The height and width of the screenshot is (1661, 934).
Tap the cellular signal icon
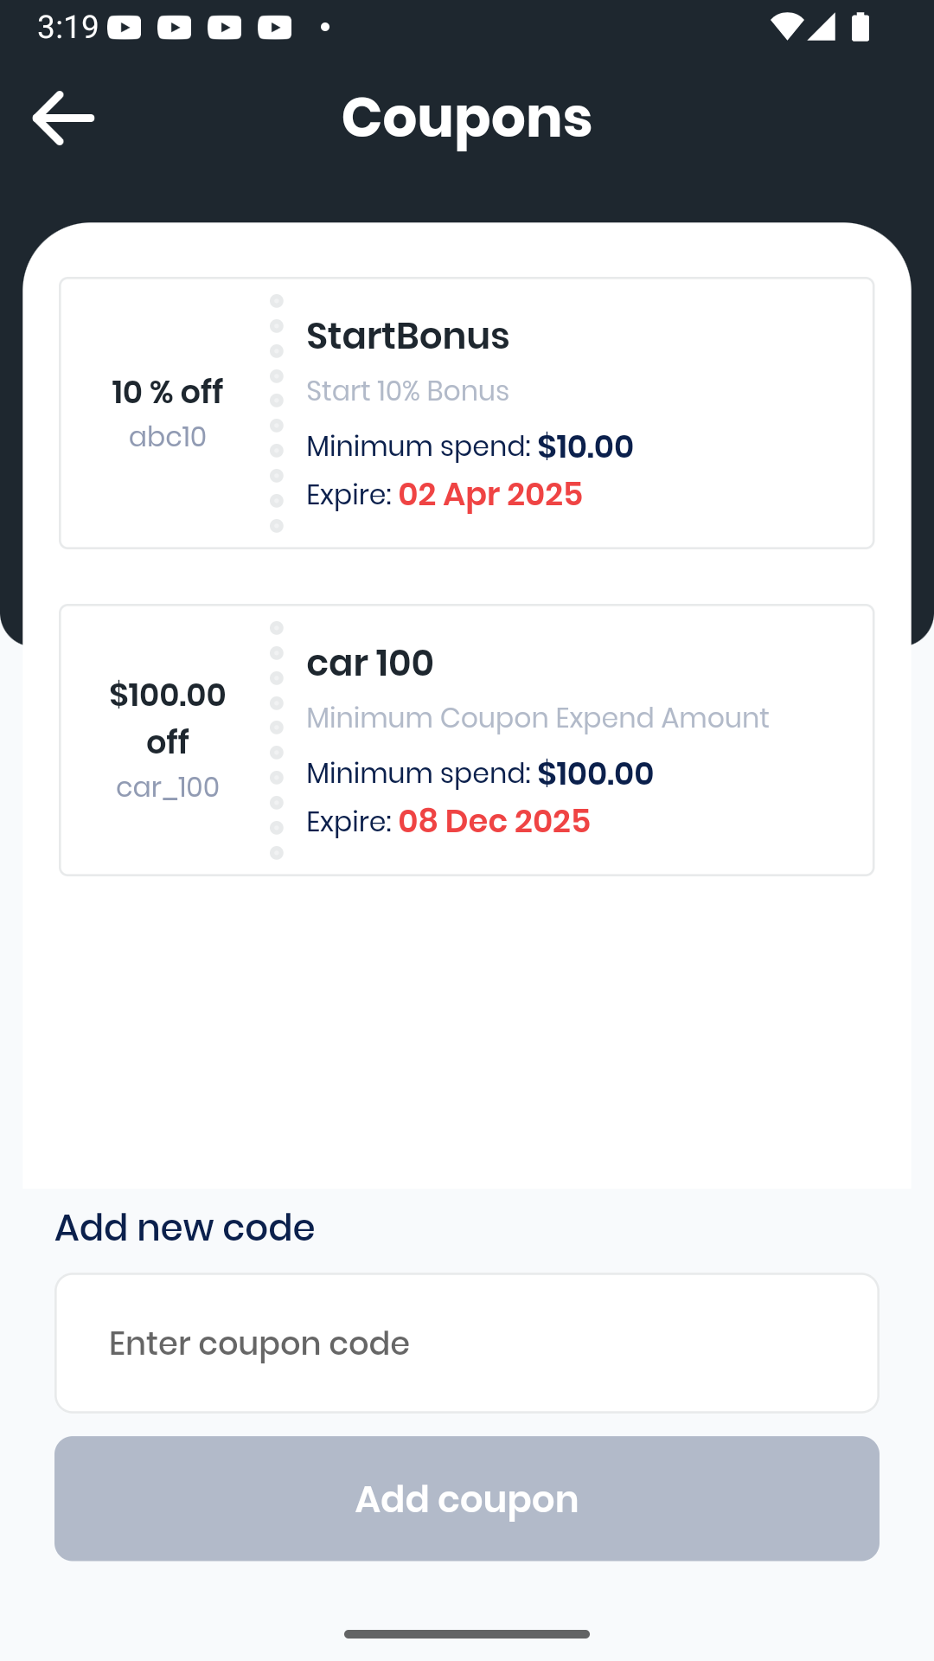[822, 27]
